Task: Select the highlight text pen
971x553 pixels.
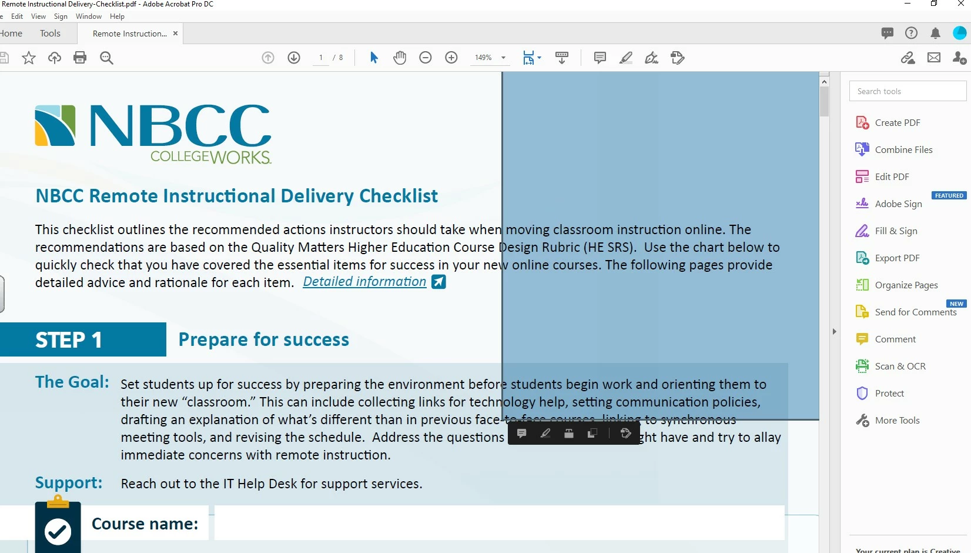Action: pyautogui.click(x=626, y=58)
